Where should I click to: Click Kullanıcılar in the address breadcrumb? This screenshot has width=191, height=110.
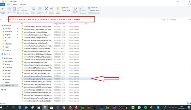coord(44,19)
